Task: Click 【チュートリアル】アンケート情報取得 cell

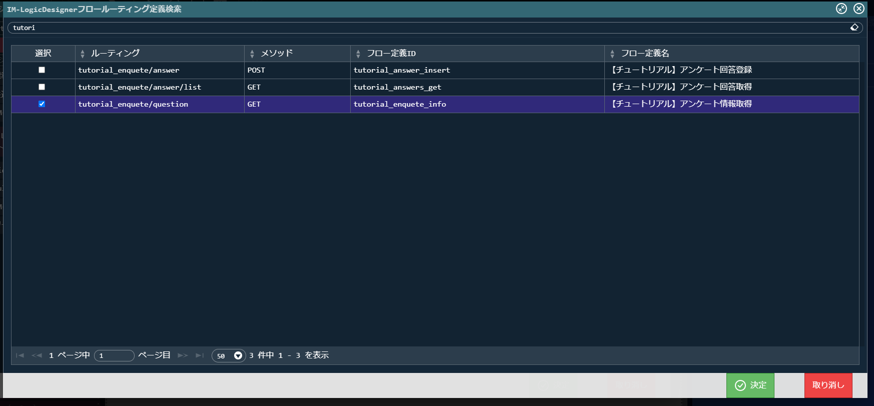Action: pos(732,104)
